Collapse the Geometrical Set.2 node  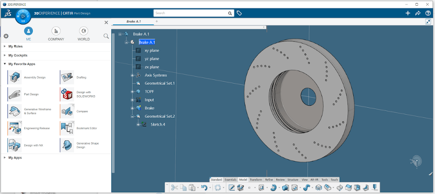[x=132, y=116]
